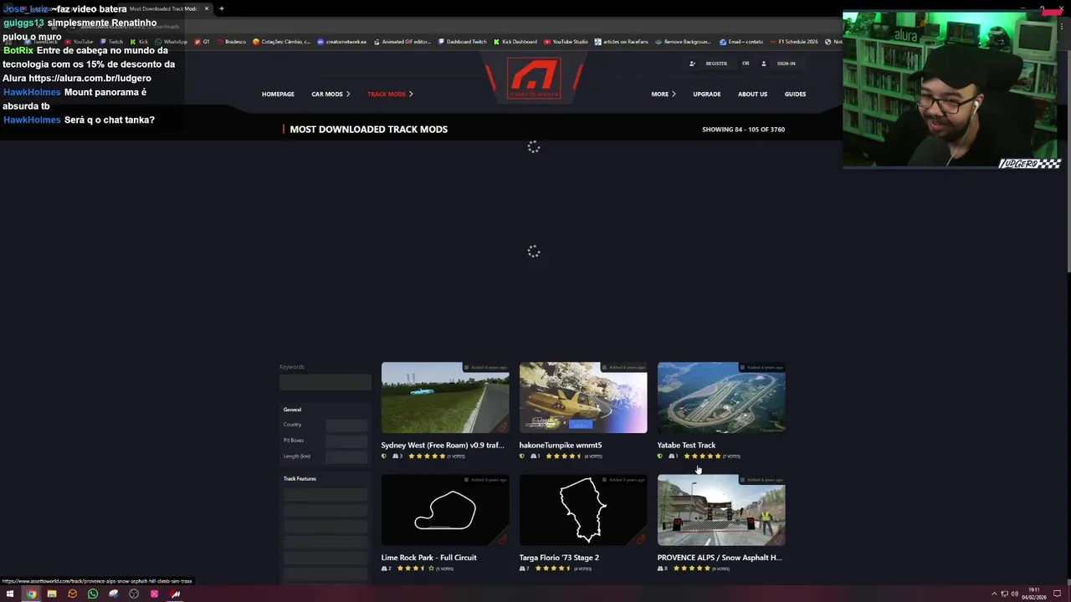Image resolution: width=1071 pixels, height=602 pixels.
Task: Open the creatornetwork.ea bookmark
Action: [x=341, y=42]
